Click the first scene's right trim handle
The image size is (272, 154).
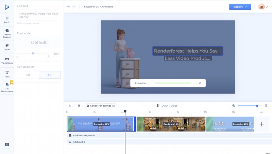135,124
